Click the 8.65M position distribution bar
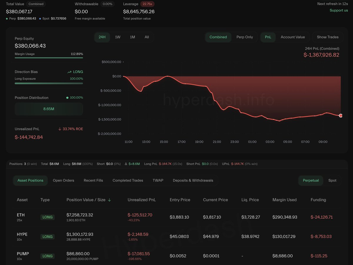Screen dimensions: 353x265 [x=49, y=109]
